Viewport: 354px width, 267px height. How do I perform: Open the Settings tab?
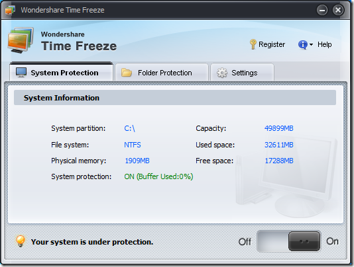(x=242, y=72)
